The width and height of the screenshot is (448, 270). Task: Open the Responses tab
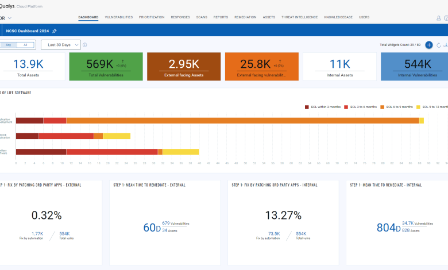180,17
